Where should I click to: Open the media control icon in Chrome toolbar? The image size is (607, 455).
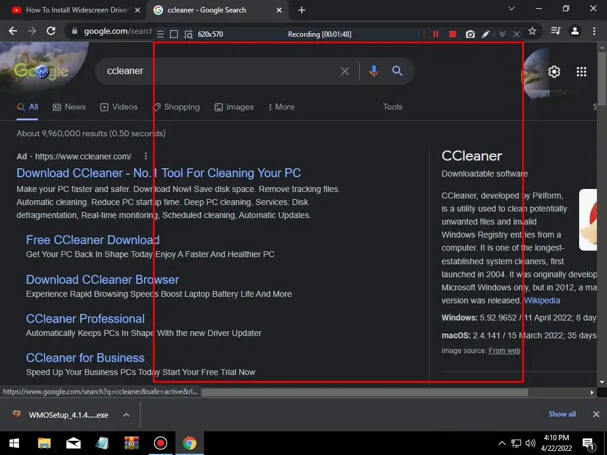(555, 31)
